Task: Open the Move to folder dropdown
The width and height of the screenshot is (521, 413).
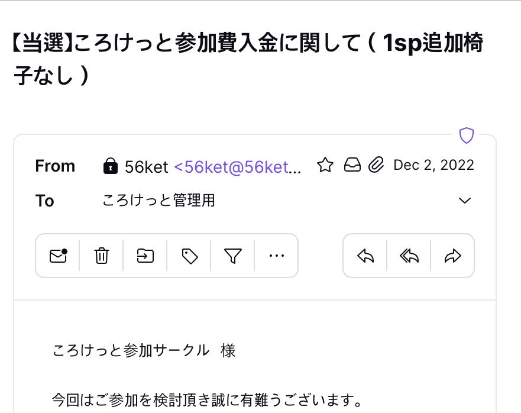Action: 145,256
